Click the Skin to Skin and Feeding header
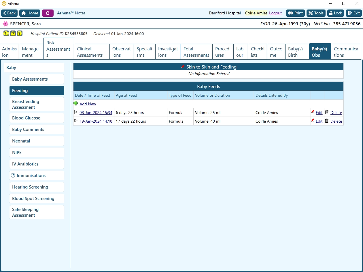The height and width of the screenshot is (272, 363). pos(208,67)
